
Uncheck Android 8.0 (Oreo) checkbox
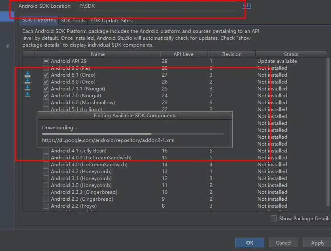pos(46,82)
